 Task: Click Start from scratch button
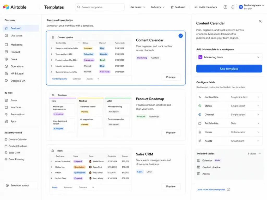pos(21,185)
